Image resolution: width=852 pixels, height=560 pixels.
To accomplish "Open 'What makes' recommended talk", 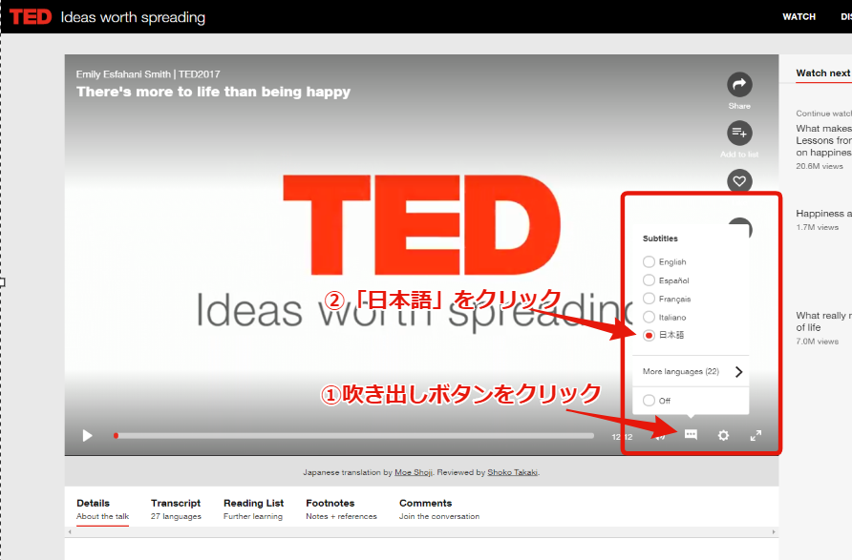I will pos(823,140).
